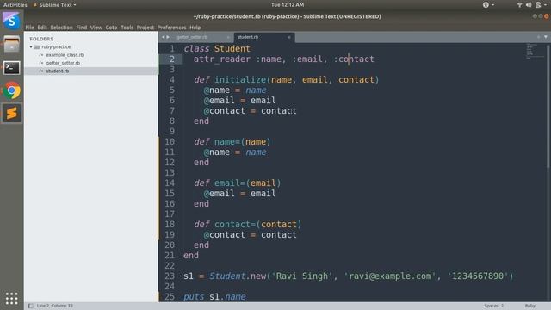Open the Files app in the dock
Viewport: 551px width, 310px height.
[x=11, y=44]
